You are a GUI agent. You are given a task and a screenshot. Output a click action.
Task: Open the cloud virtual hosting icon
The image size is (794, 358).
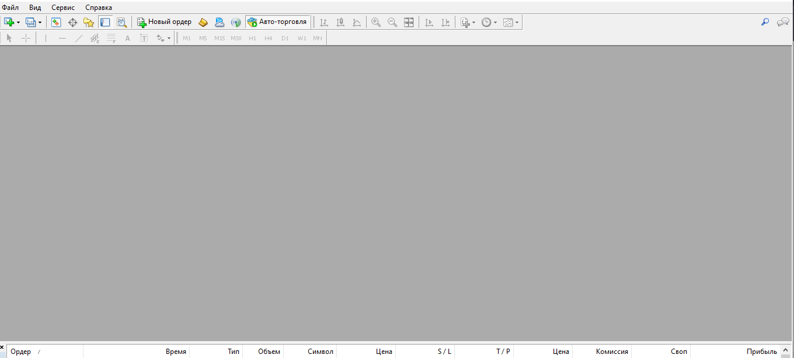220,22
